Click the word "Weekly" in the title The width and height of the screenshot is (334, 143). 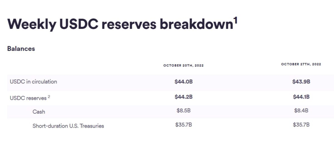coord(31,24)
